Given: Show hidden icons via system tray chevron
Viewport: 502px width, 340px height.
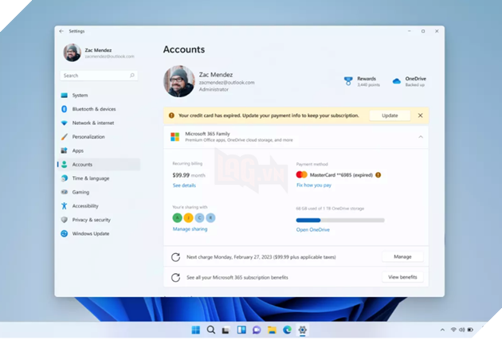Looking at the screenshot, I should (x=442, y=330).
